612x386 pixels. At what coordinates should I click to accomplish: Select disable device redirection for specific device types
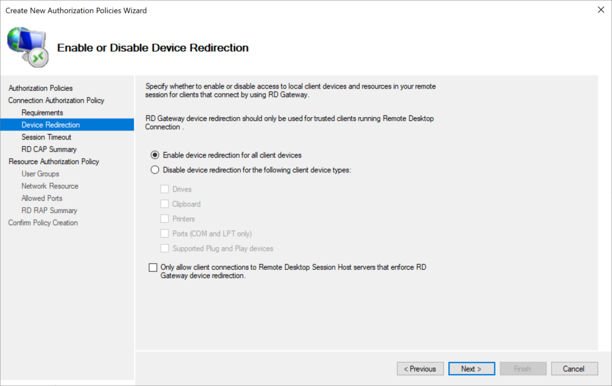click(x=155, y=169)
